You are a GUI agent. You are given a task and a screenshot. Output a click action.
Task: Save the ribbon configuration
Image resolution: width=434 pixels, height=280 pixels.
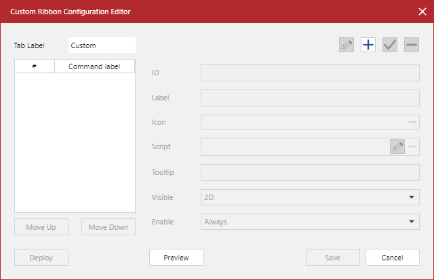[x=332, y=258]
